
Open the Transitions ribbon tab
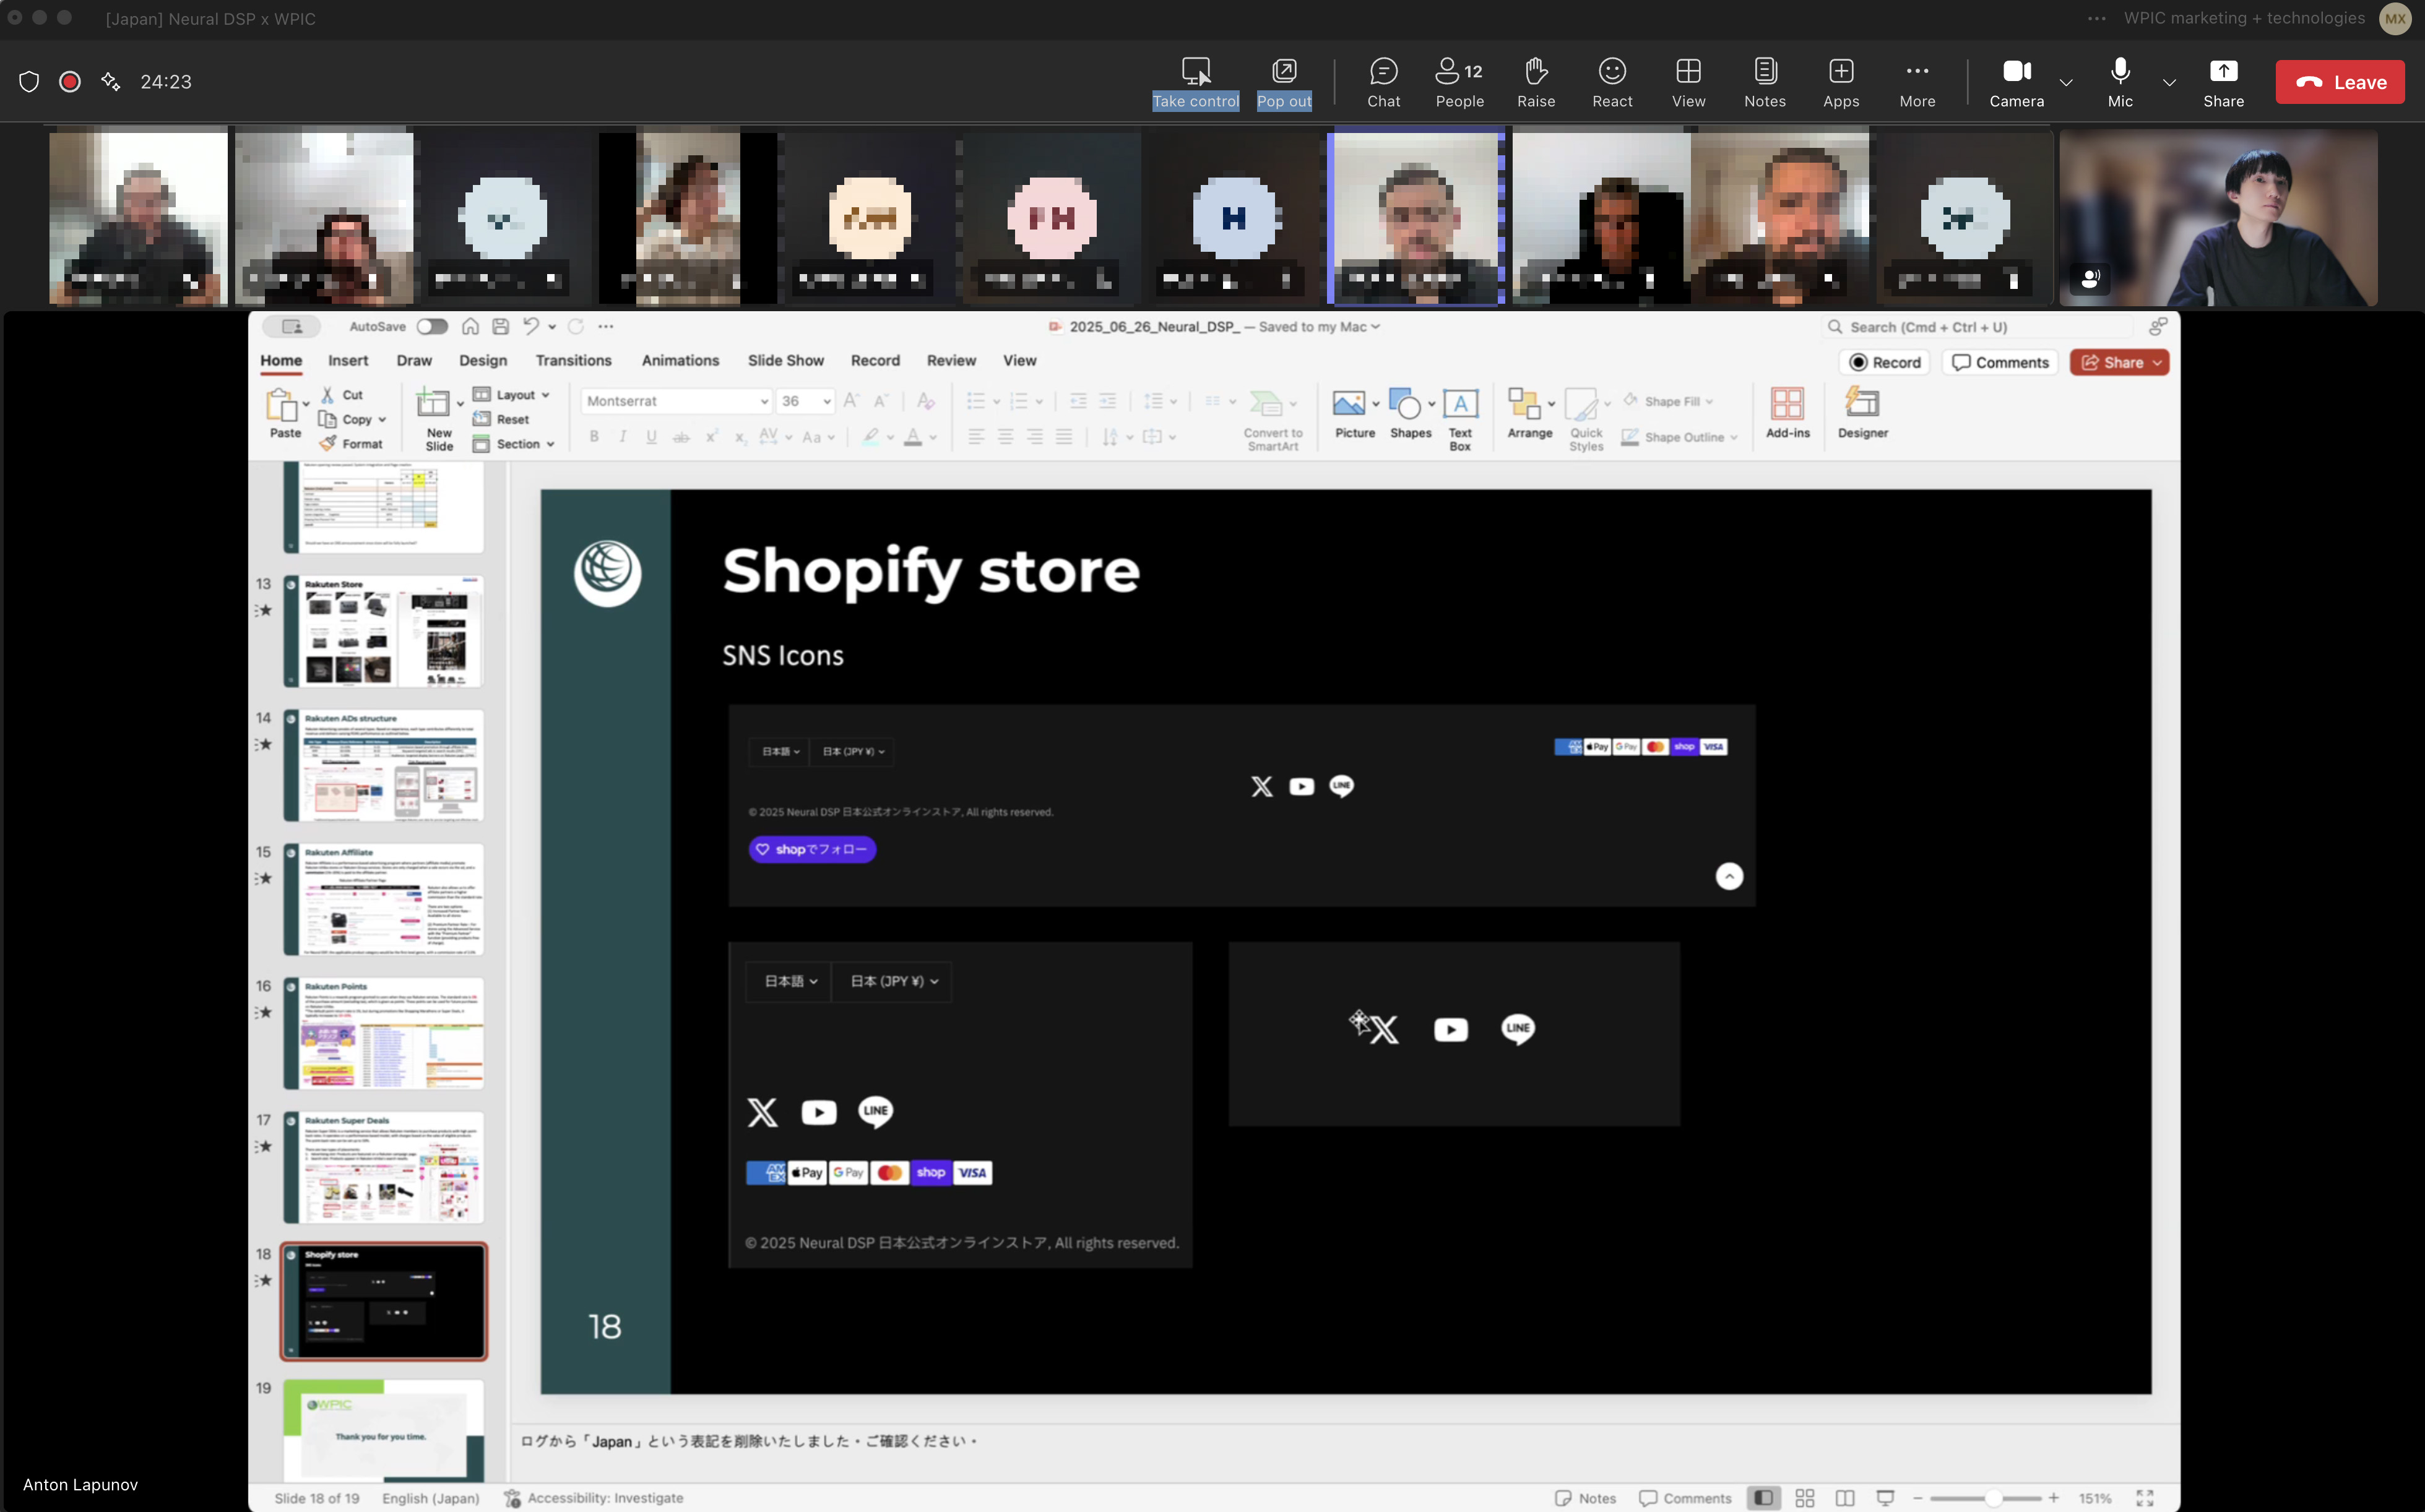[x=573, y=361]
